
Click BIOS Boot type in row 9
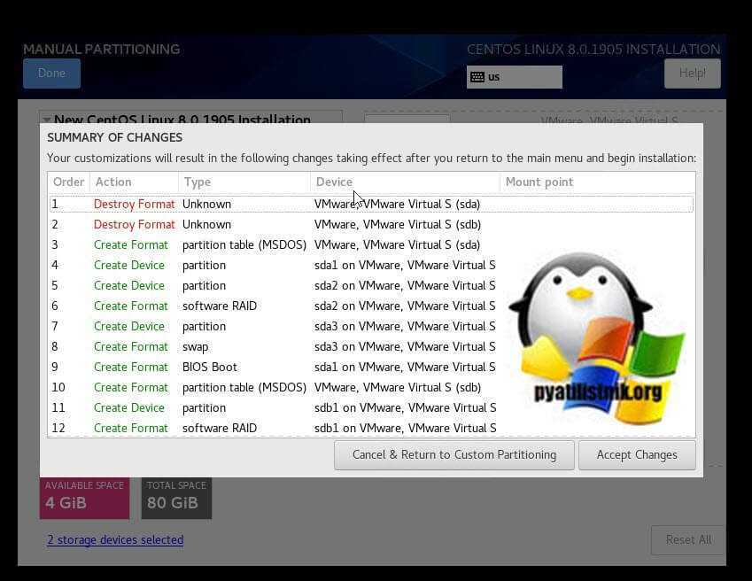tap(210, 368)
